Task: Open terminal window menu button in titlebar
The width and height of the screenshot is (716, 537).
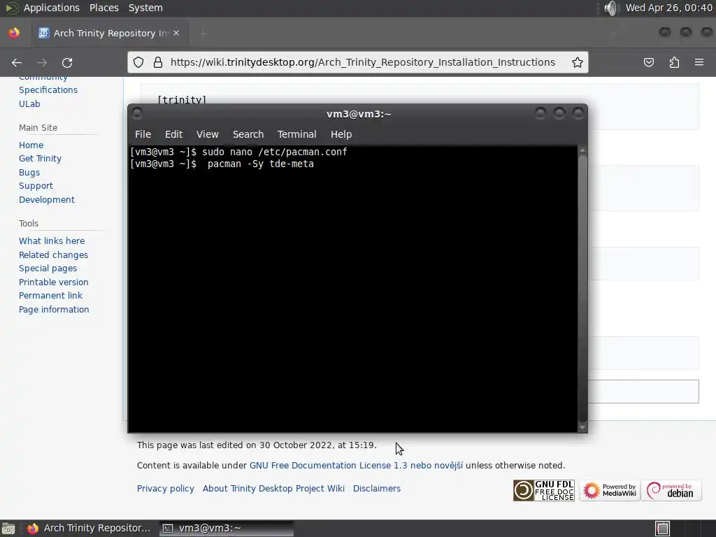Action: click(137, 113)
